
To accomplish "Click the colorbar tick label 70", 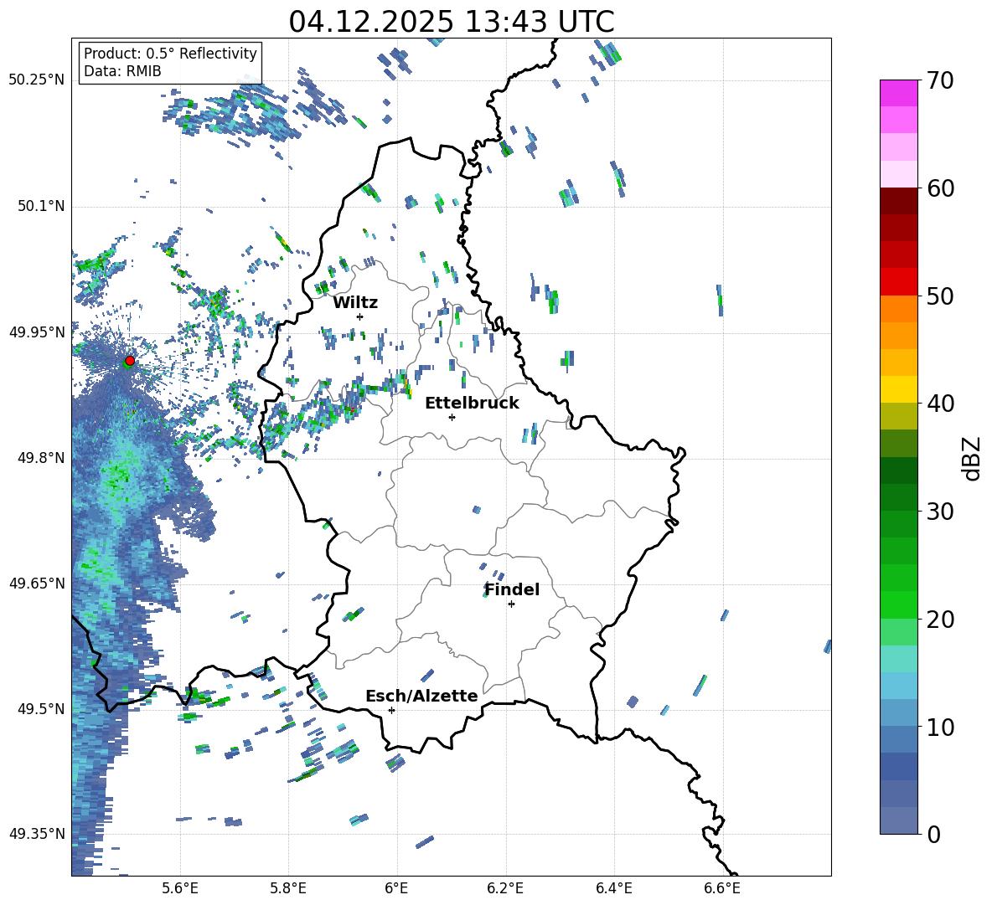I will coord(939,80).
